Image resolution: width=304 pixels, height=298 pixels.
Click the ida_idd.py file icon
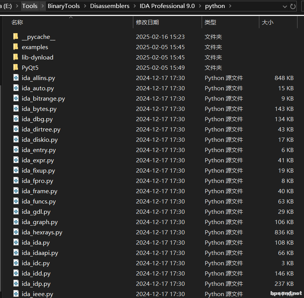click(16, 273)
